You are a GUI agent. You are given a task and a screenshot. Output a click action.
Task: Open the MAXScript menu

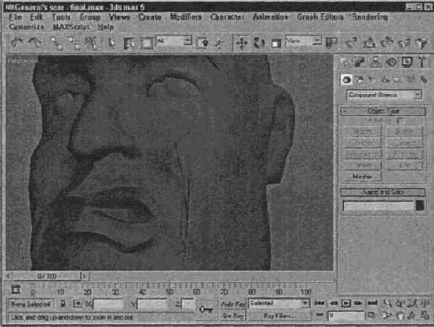point(71,27)
